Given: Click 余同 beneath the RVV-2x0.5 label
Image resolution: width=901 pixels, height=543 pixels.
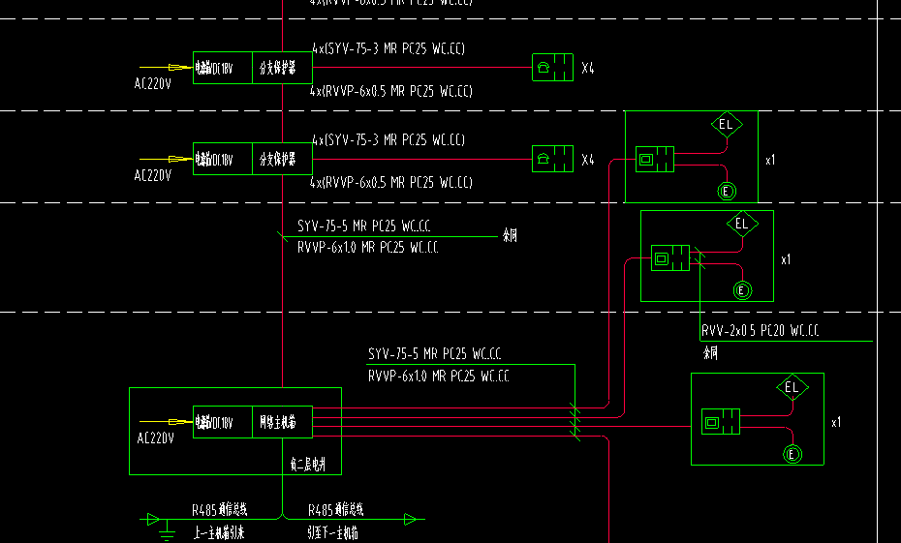Looking at the screenshot, I should coord(710,353).
